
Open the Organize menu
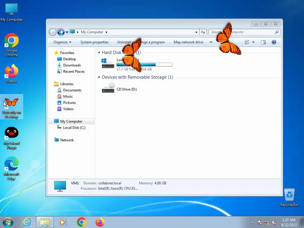click(62, 42)
